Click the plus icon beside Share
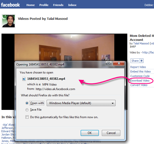Image resolution: width=154 pixels, height=144 pixels. click(142, 61)
